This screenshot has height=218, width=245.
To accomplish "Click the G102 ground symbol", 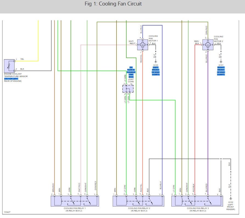I will [x=231, y=199].
